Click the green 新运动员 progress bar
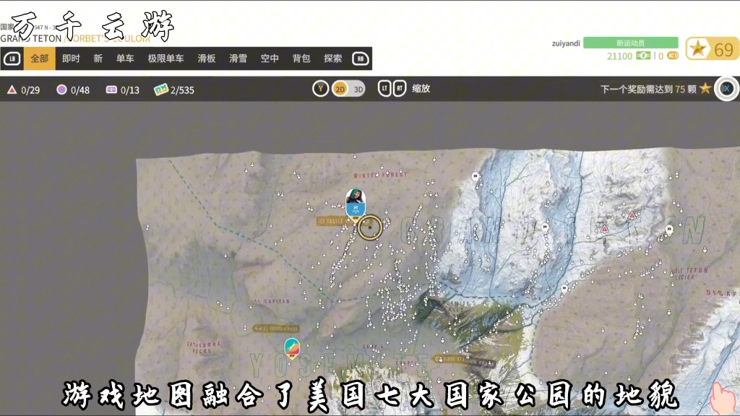 pyautogui.click(x=630, y=43)
